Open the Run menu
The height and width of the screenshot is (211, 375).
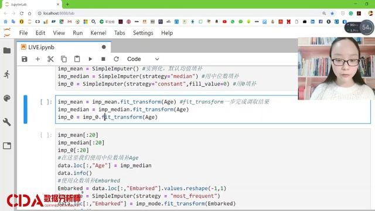click(x=78, y=33)
